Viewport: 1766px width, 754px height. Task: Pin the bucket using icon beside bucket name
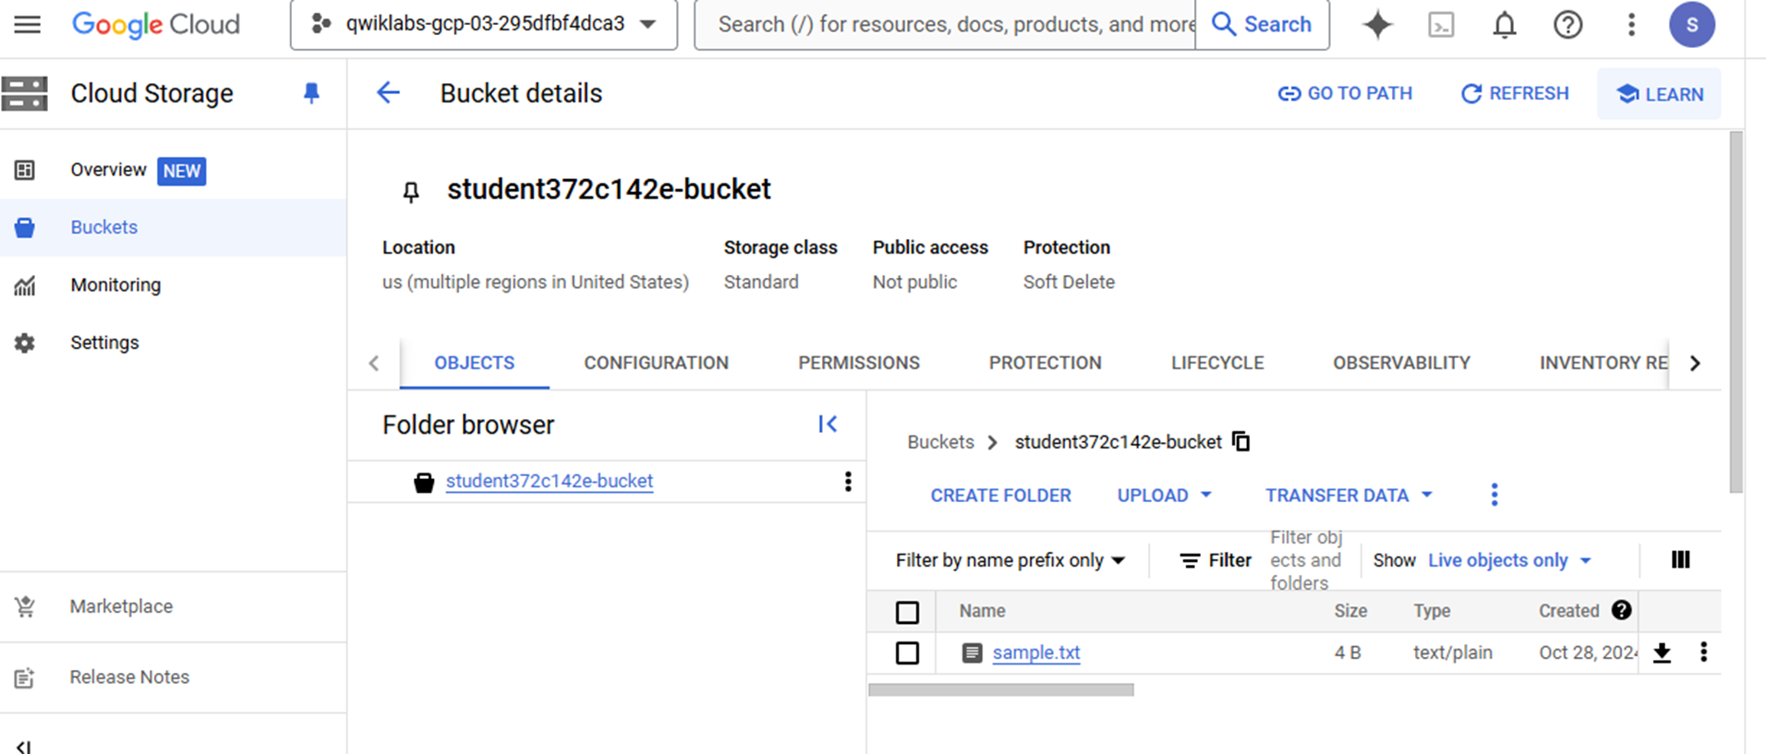coord(411,191)
